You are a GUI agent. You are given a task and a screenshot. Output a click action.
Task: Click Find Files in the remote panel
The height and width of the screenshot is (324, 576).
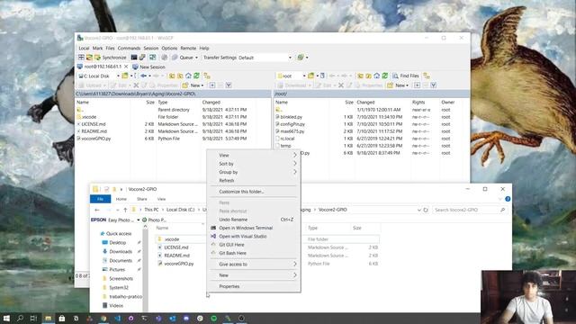406,76
